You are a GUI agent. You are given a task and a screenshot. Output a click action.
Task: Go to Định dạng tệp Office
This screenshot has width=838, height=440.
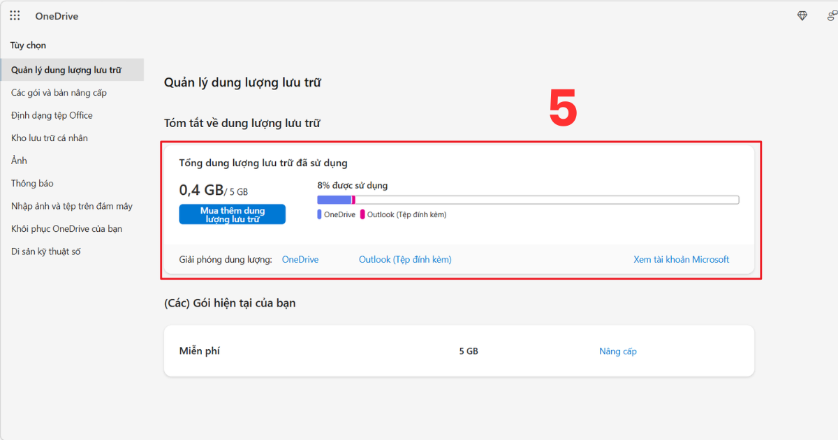pyautogui.click(x=52, y=115)
